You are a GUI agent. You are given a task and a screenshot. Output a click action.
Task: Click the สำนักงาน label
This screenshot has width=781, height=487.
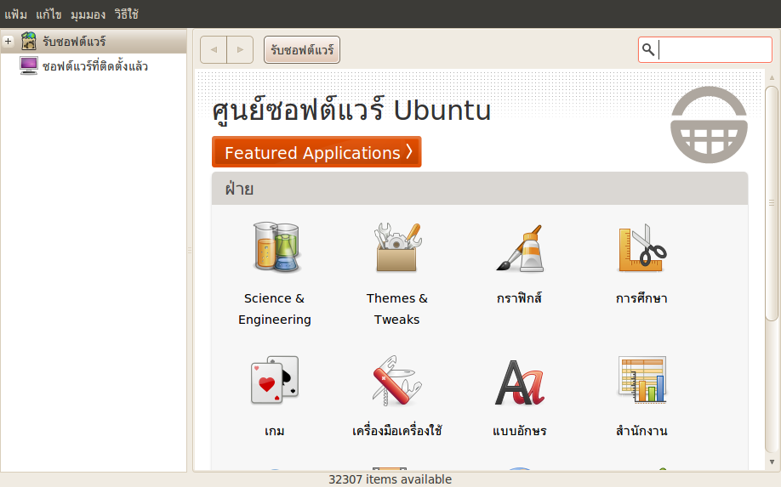[641, 430]
